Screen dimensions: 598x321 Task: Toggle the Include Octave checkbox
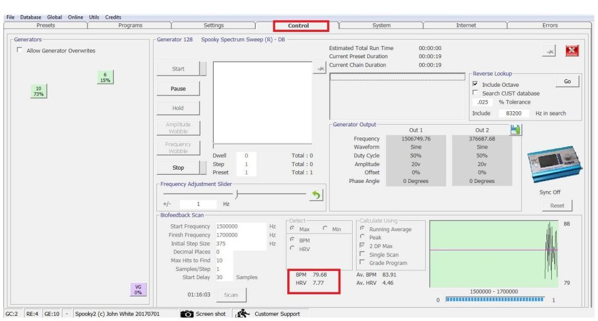pyautogui.click(x=475, y=84)
